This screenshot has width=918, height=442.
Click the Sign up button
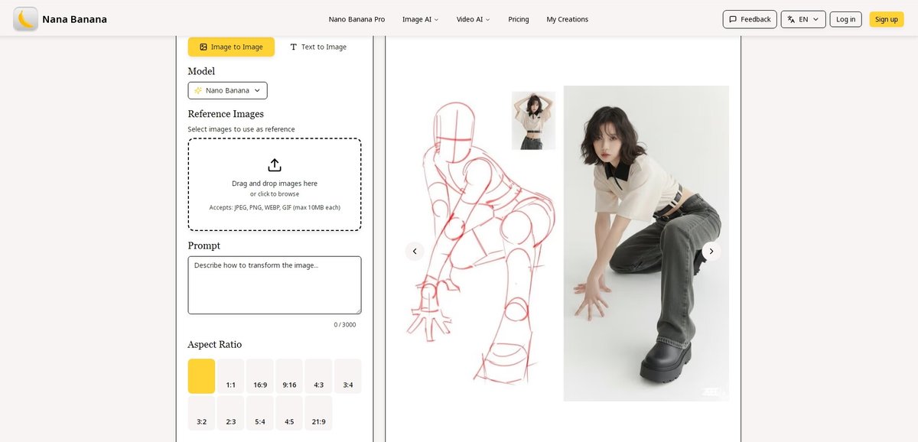pyautogui.click(x=886, y=19)
